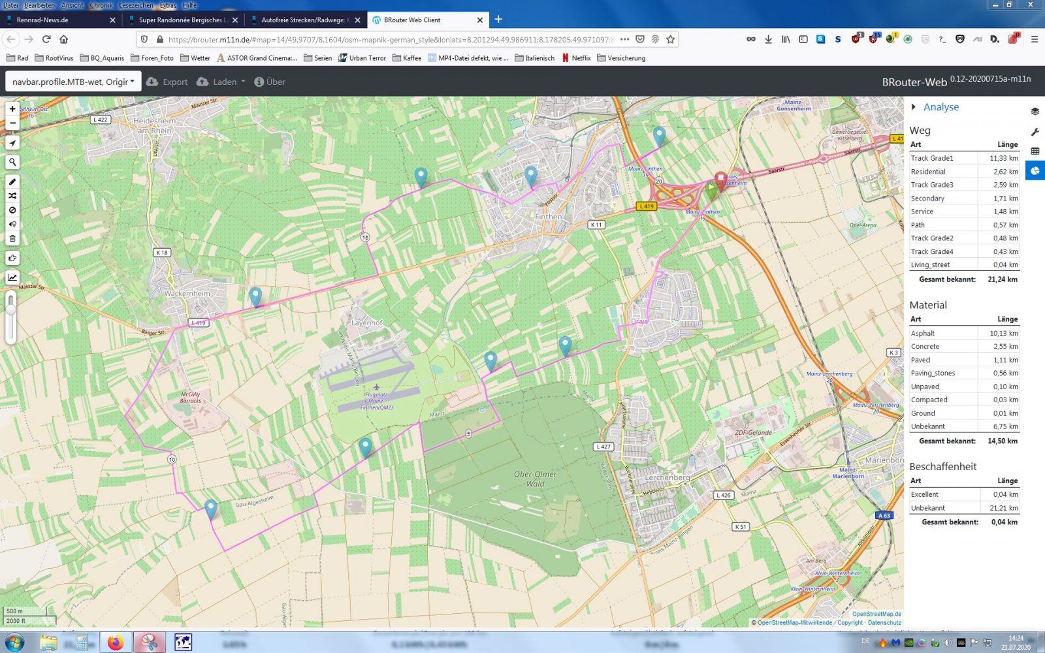
Task: Switch to Super Randonnée Bergisches tab
Action: [183, 20]
